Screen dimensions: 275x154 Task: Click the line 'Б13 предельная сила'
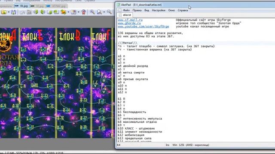click(134, 139)
